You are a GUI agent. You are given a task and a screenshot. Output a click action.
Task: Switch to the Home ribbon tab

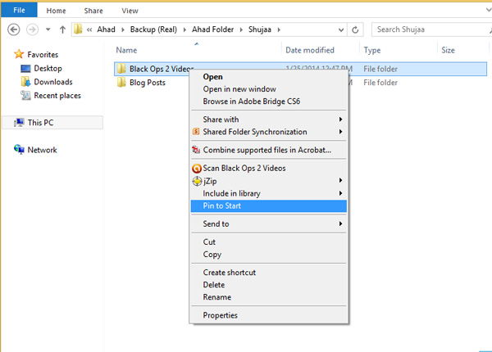(x=56, y=11)
